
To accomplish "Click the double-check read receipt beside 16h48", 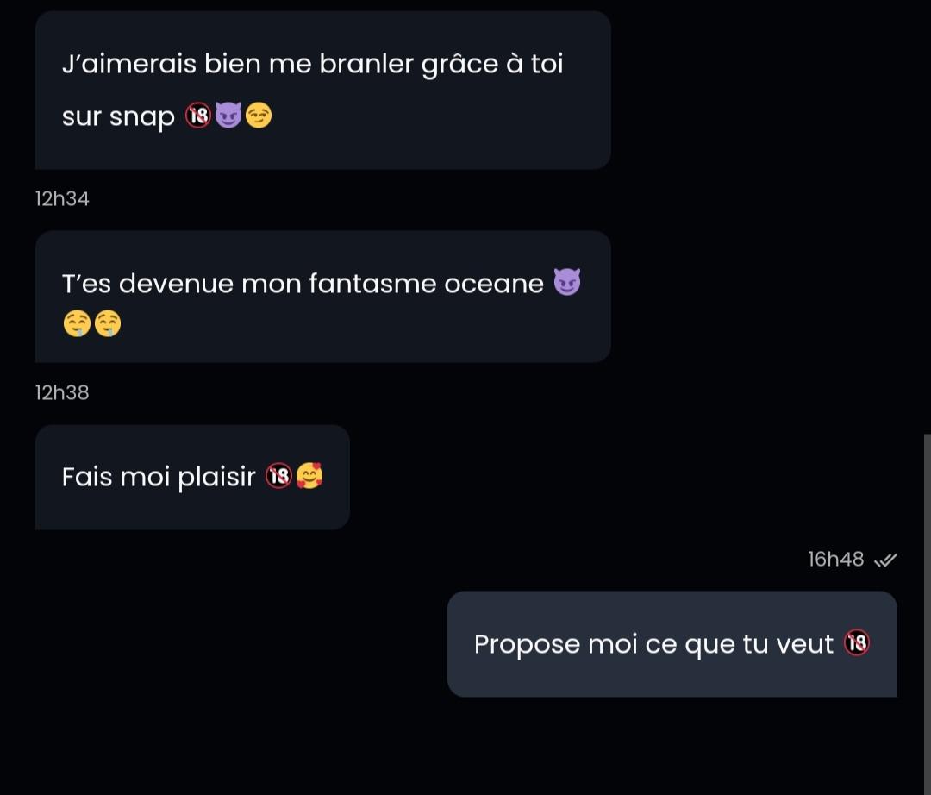I will pyautogui.click(x=885, y=560).
